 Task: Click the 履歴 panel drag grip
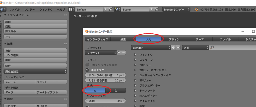coord(65,99)
